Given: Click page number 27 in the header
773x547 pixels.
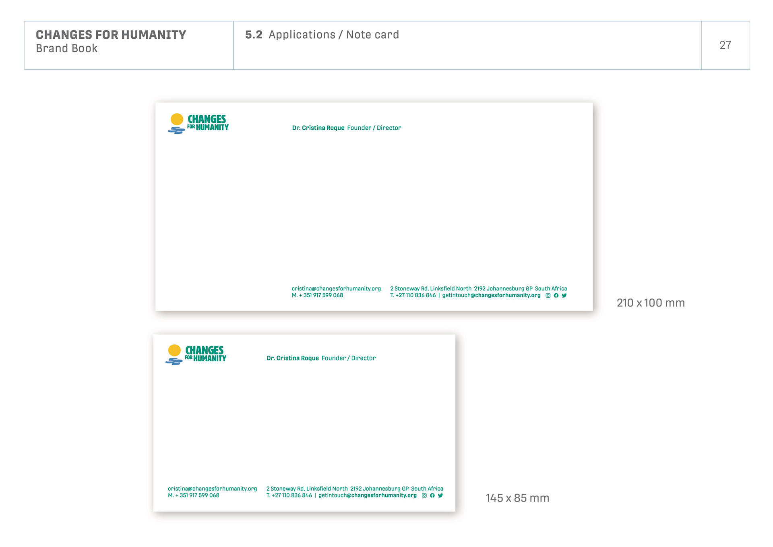Looking at the screenshot, I should 725,45.
